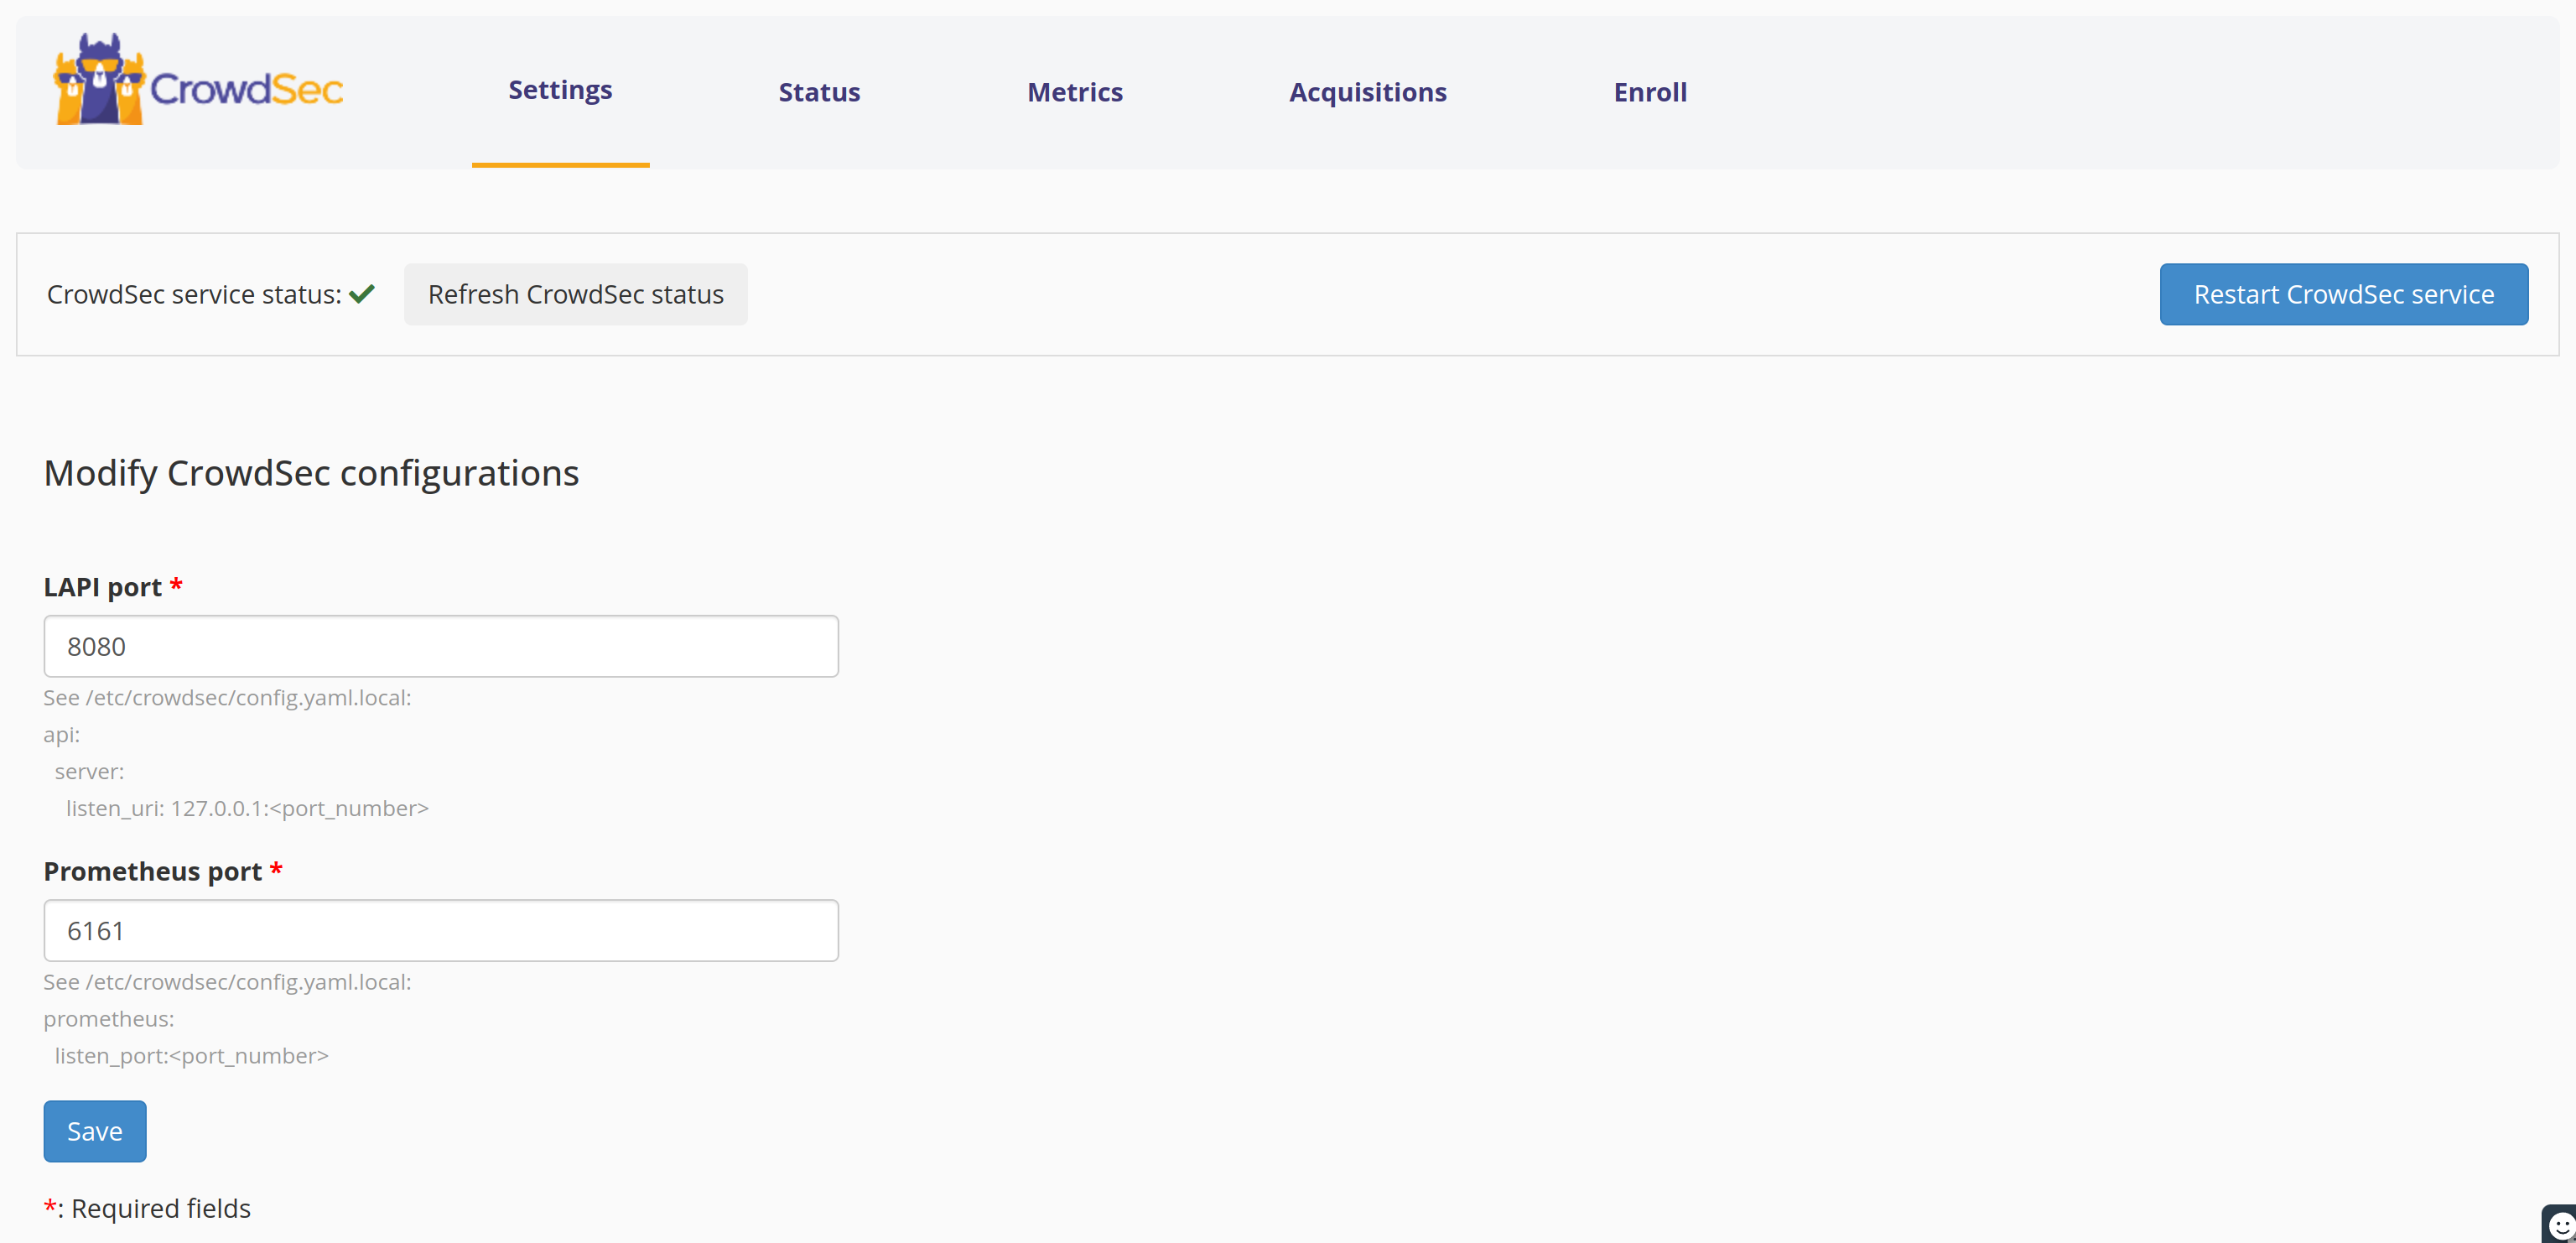Click the Modify CrowdSec configurations heading

pos(311,473)
